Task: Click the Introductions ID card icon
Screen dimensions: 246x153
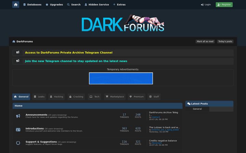Action: pyautogui.click(x=18, y=130)
